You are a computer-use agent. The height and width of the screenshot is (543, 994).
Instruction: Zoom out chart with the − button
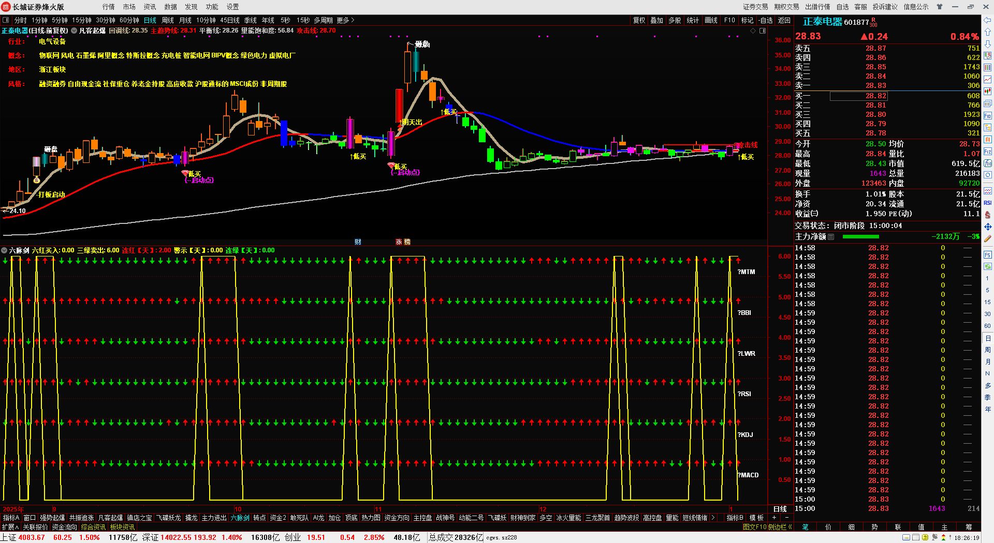tap(787, 518)
